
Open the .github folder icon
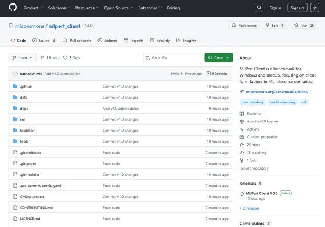pyautogui.click(x=15, y=86)
